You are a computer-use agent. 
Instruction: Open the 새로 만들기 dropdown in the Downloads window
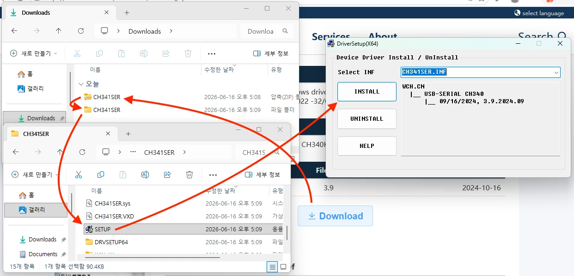pos(34,53)
